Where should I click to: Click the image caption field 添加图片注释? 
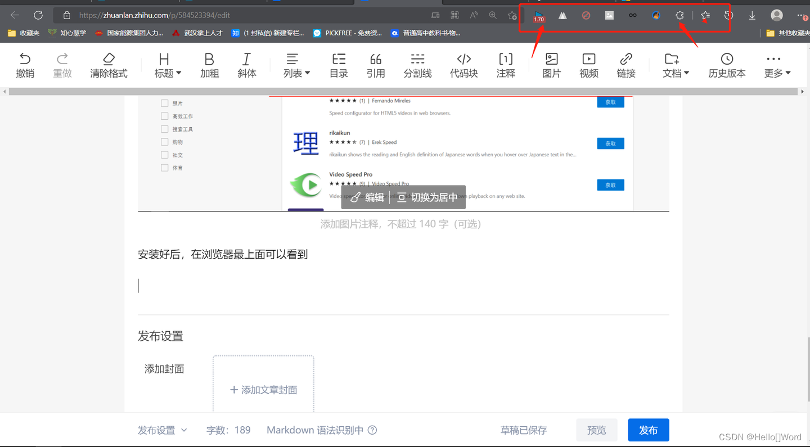point(400,224)
